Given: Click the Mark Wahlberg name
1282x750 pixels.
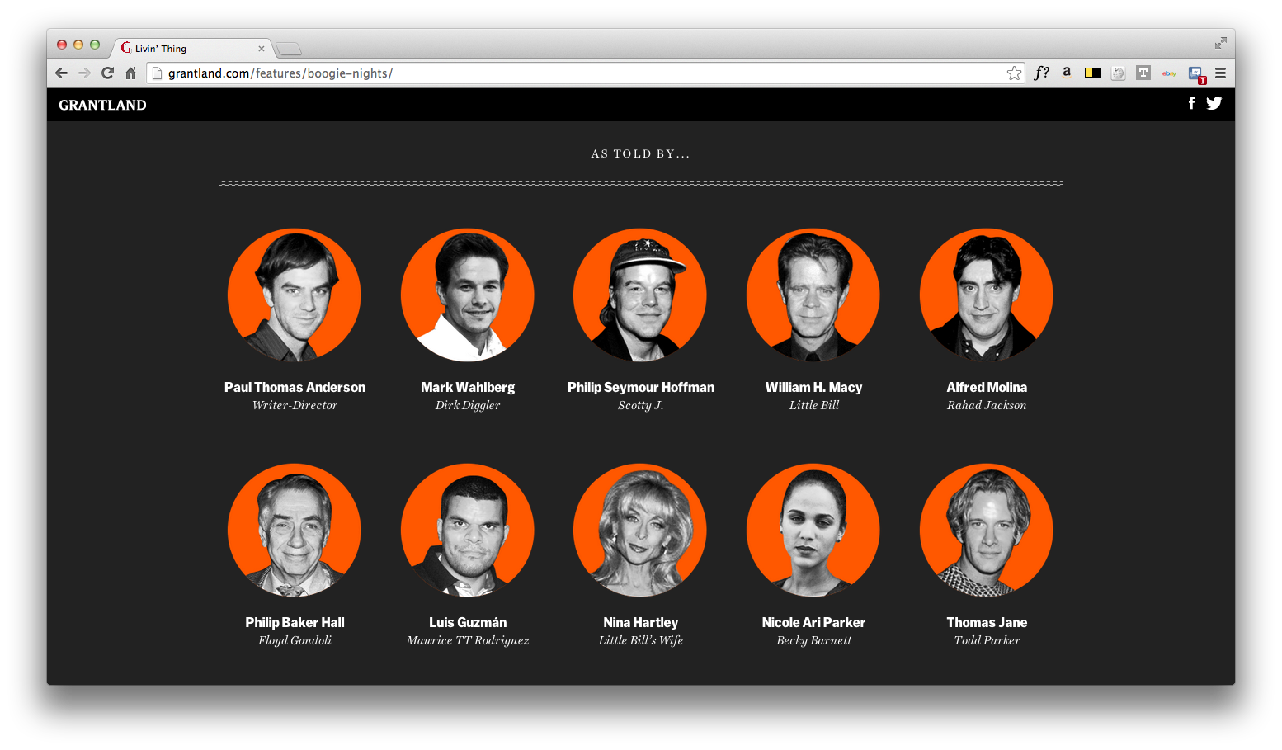Looking at the screenshot, I should [467, 387].
